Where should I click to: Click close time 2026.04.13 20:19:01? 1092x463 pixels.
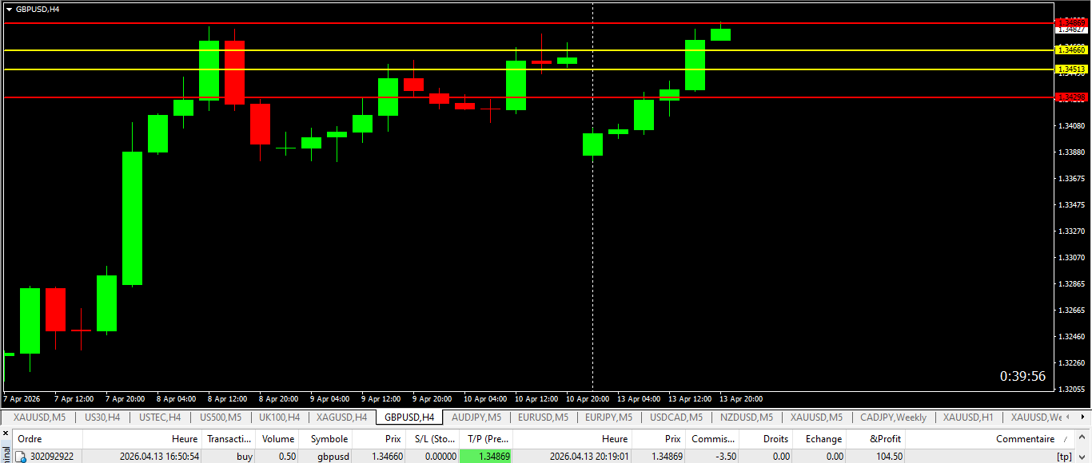point(588,457)
